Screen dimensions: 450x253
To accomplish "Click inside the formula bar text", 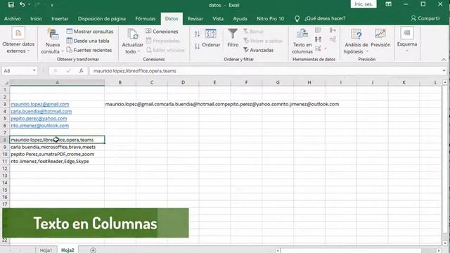I will [134, 71].
